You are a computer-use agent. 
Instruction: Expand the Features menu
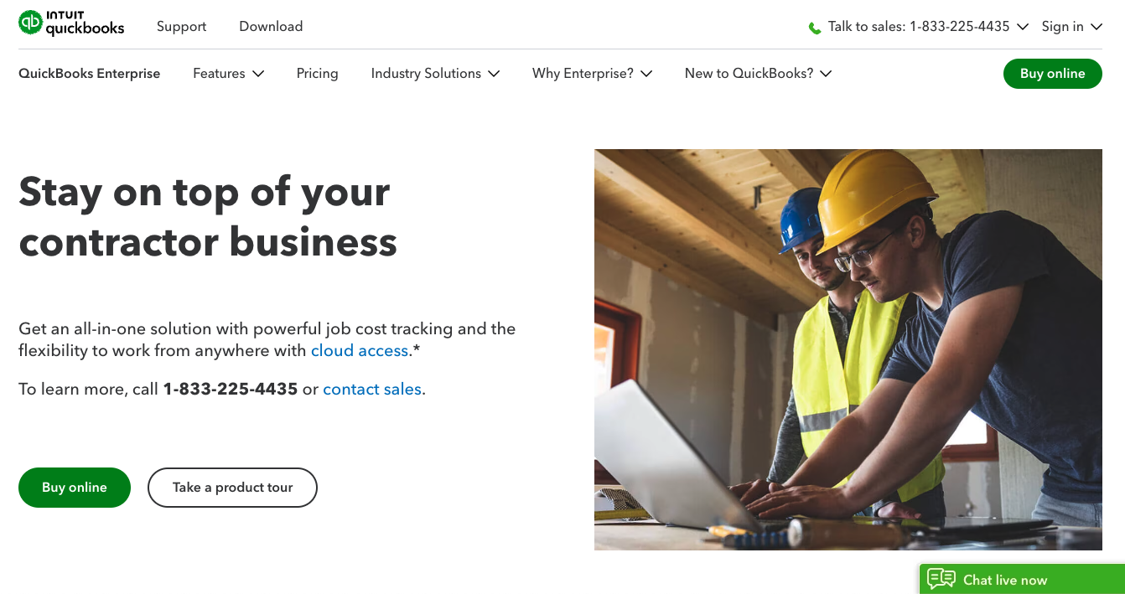228,74
